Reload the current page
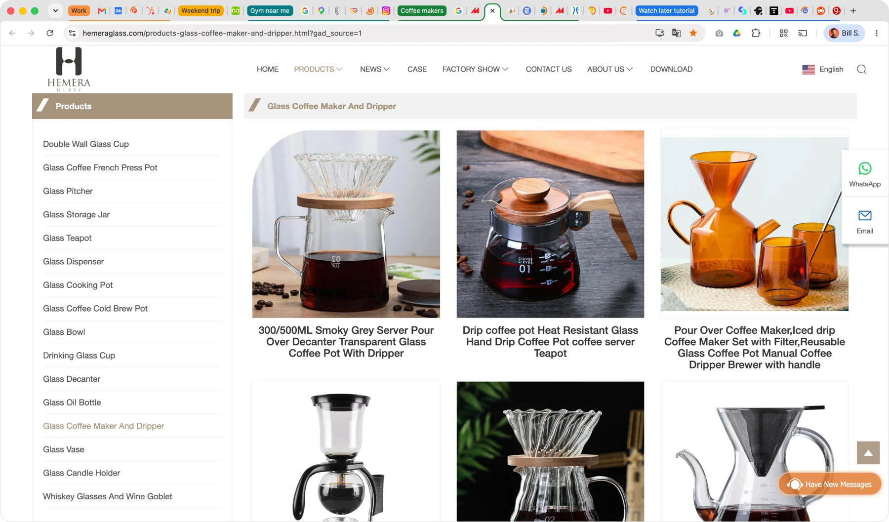 (50, 33)
